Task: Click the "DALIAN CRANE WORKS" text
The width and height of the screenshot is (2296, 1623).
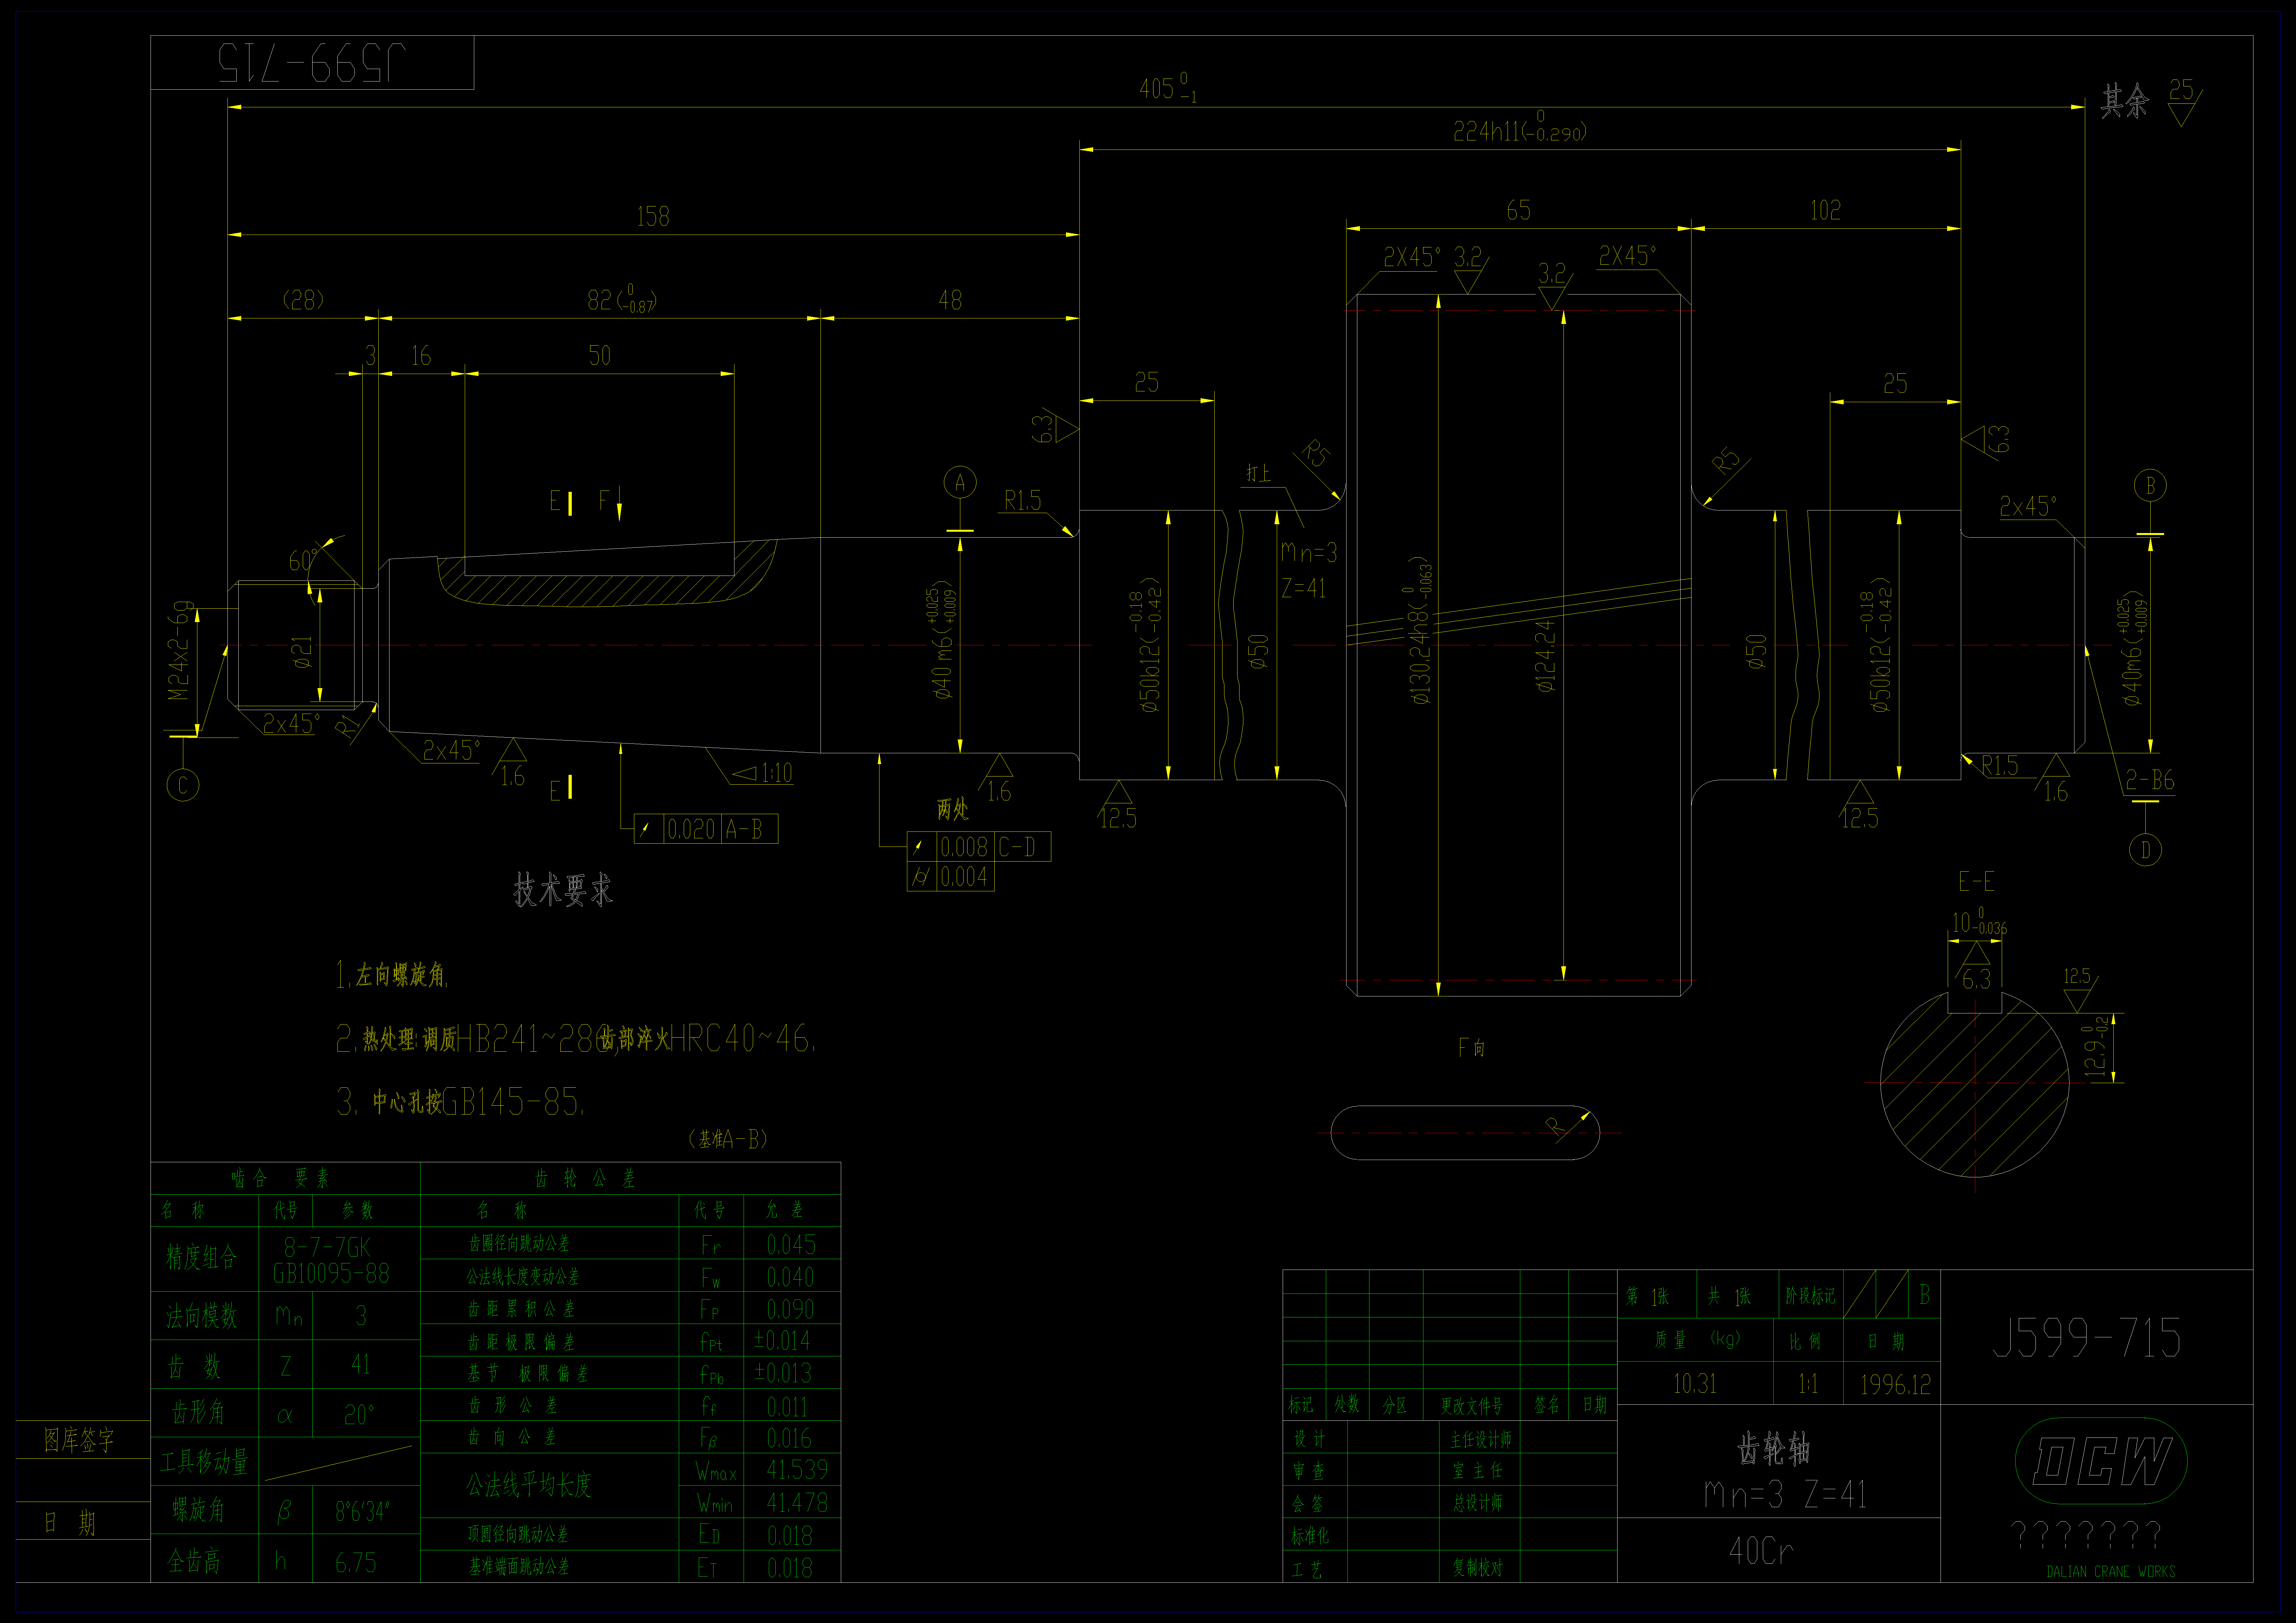Action: (x=2111, y=1572)
